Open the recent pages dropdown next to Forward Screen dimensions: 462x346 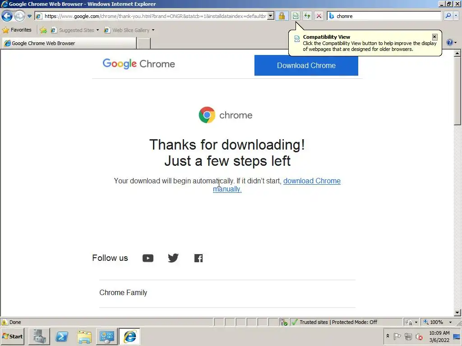(29, 16)
